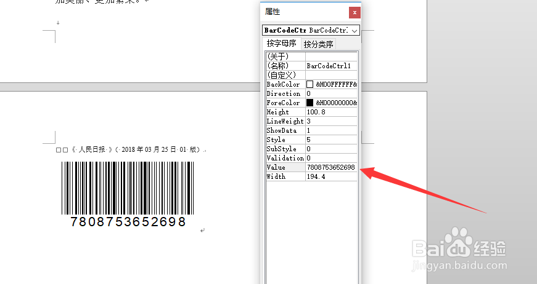
Task: Select the (关于) property row
Action: coord(311,57)
